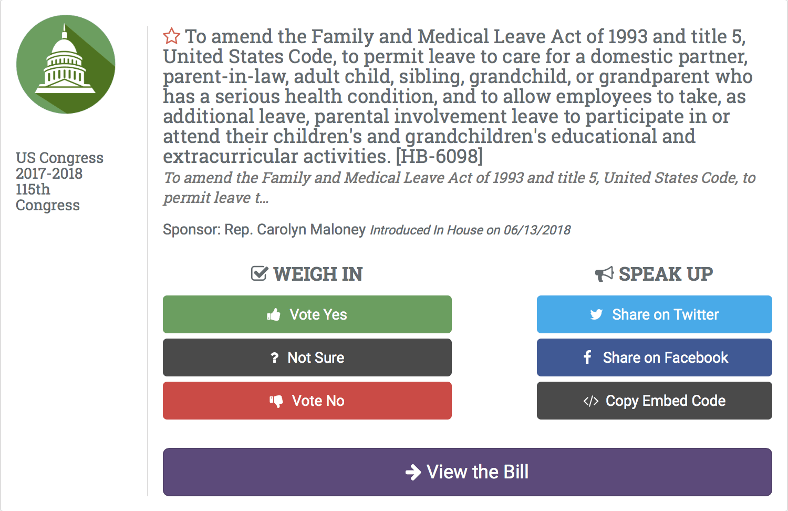Click the thumbs-up icon on Vote Yes

pos(274,315)
